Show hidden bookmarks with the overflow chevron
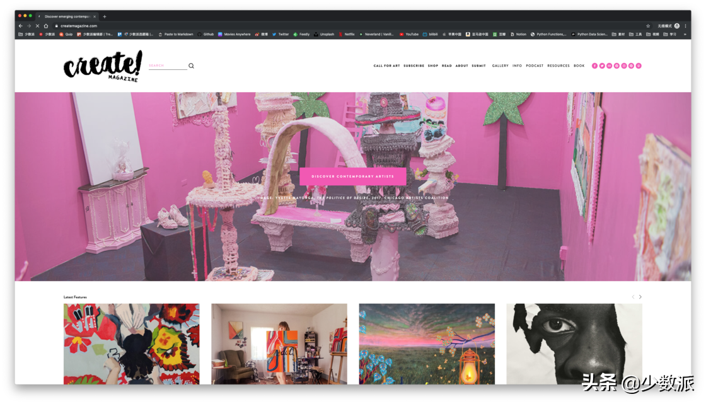Screen dimensions: 706x404 tap(685, 34)
